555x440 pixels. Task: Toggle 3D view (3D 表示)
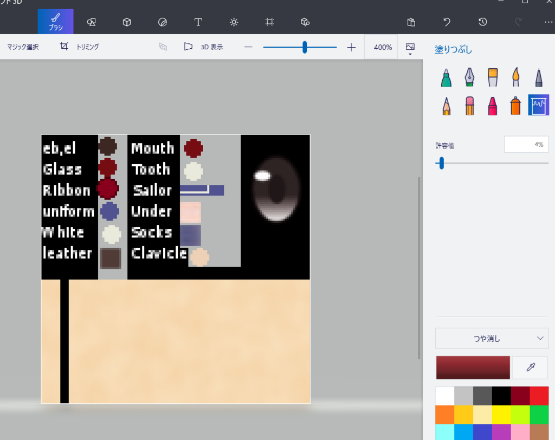tap(204, 47)
